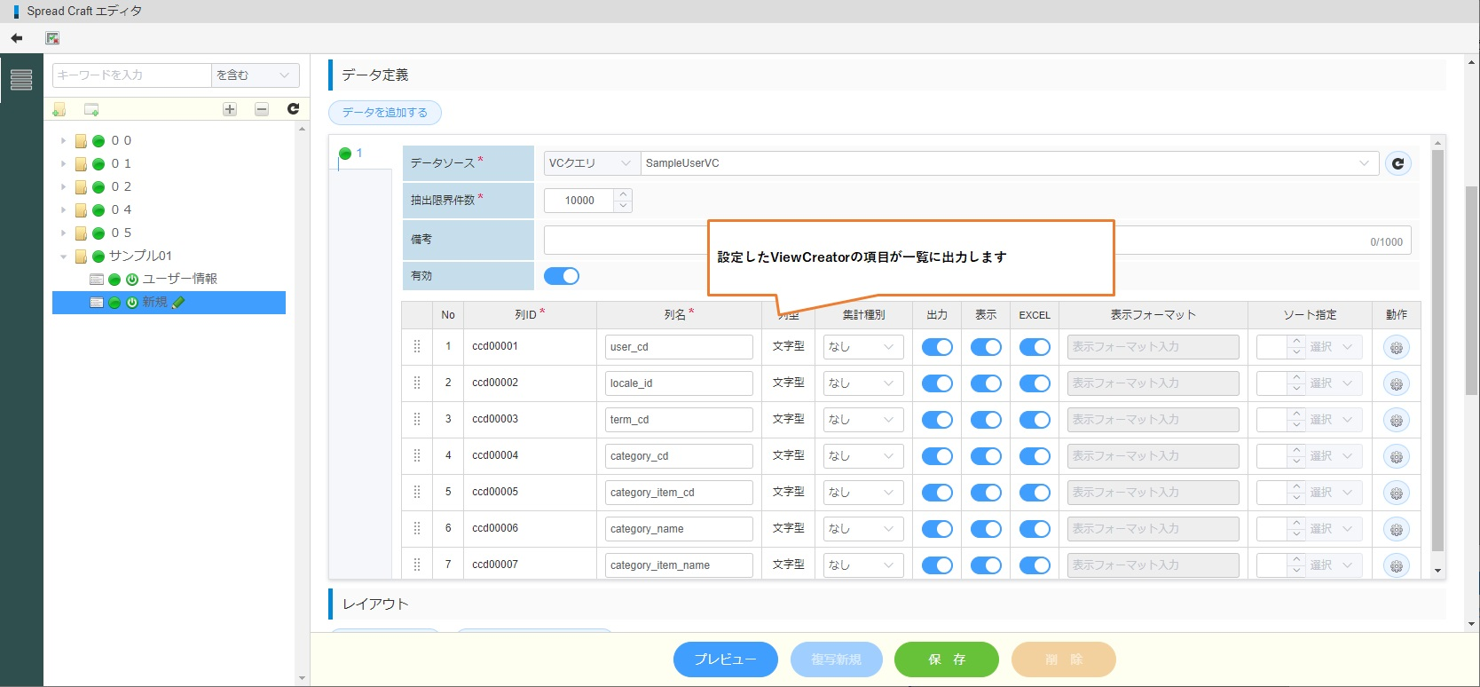This screenshot has height=687, width=1480.
Task: Open the 集計種別 dropdown for category_cd row
Action: [x=862, y=456]
